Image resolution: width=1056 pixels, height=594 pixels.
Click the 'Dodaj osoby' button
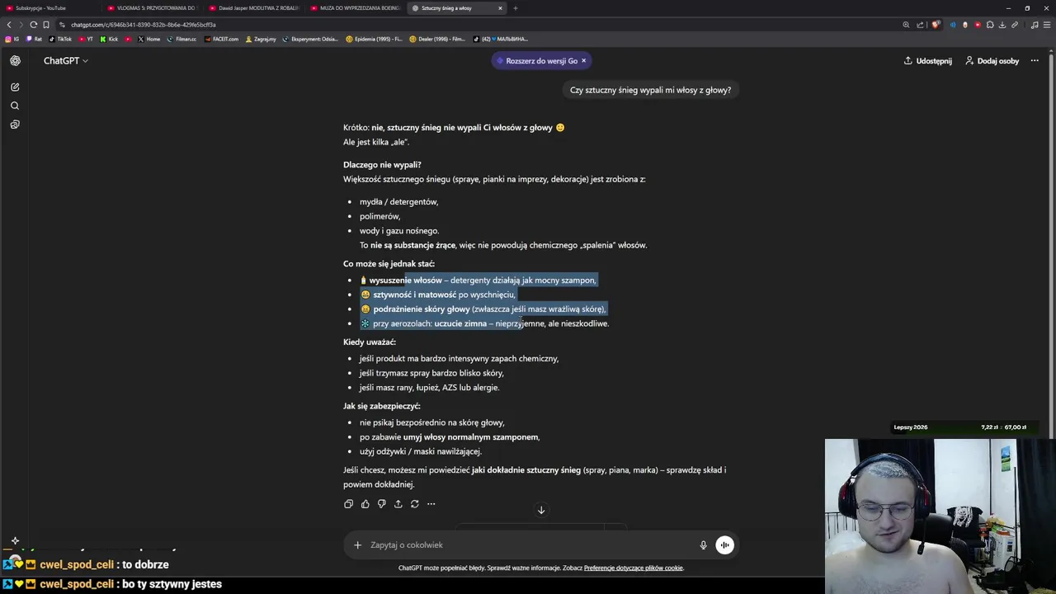click(x=992, y=60)
